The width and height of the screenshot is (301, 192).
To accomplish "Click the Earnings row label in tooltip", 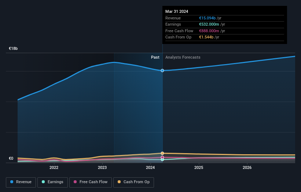I will pos(173,24).
